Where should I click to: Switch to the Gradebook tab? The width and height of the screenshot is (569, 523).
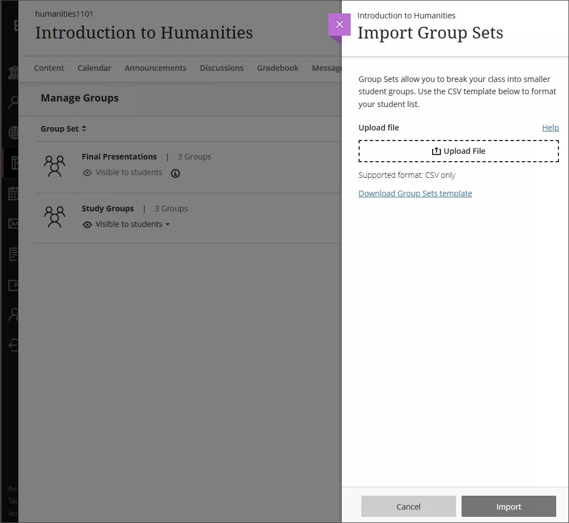277,67
